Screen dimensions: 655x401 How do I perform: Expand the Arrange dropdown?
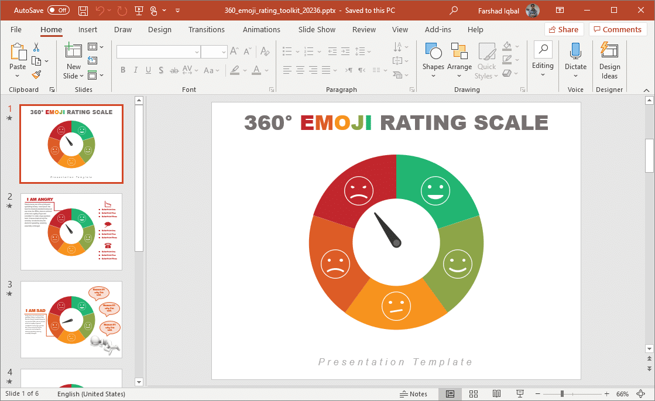[459, 60]
